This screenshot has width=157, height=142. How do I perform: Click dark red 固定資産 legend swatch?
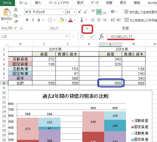[133, 127]
